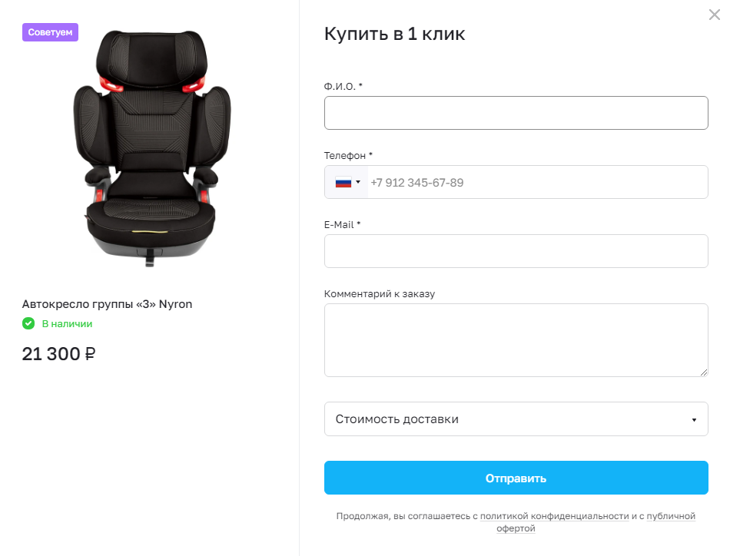Focus the Ф.И.О. name input field
730x556 pixels.
tap(516, 113)
